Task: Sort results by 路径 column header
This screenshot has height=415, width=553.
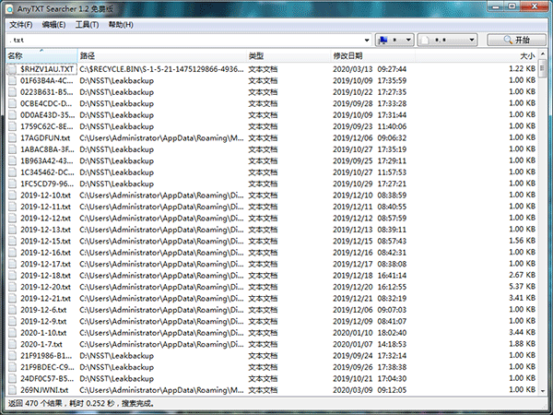Action: (162, 55)
